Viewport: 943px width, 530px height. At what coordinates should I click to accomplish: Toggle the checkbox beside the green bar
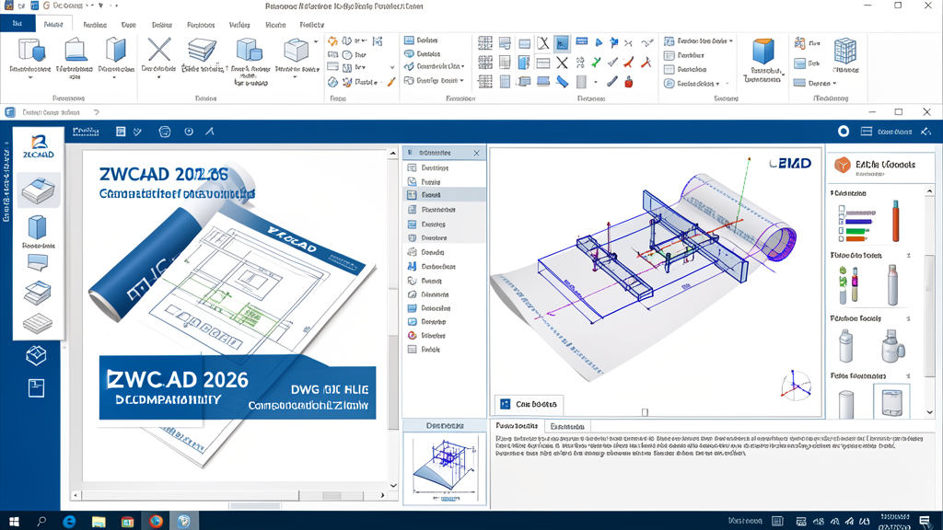(x=842, y=230)
